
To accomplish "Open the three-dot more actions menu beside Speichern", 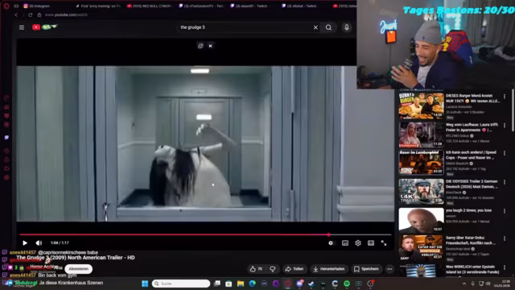I will click(x=389, y=269).
